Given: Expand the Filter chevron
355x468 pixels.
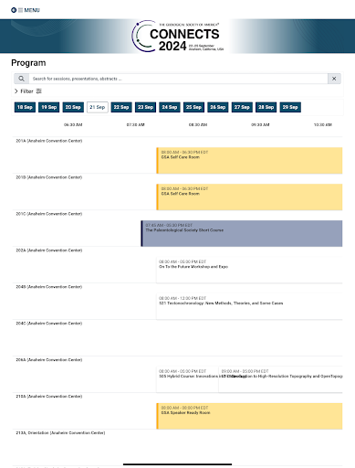Looking at the screenshot, I should [16, 91].
